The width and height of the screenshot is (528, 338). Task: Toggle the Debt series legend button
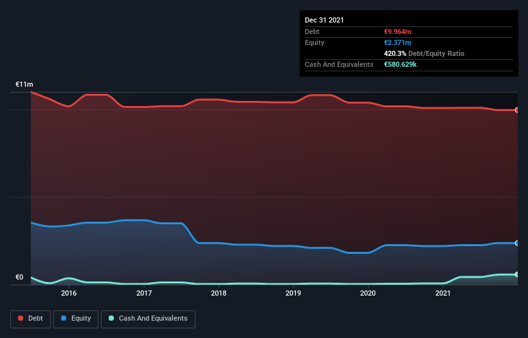click(x=31, y=319)
